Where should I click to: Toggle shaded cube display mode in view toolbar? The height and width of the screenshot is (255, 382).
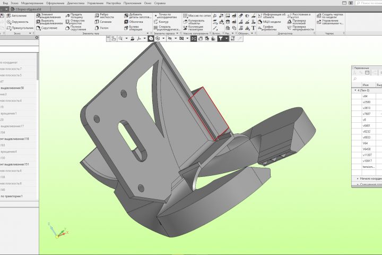151,39
